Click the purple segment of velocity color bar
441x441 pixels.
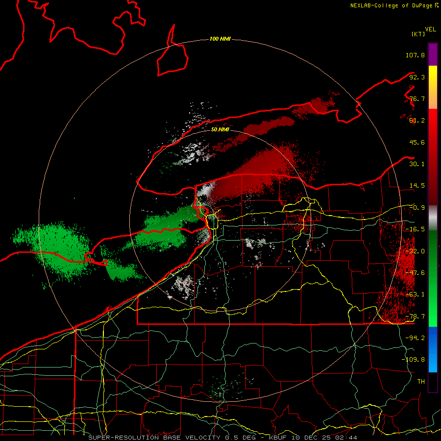433,54
